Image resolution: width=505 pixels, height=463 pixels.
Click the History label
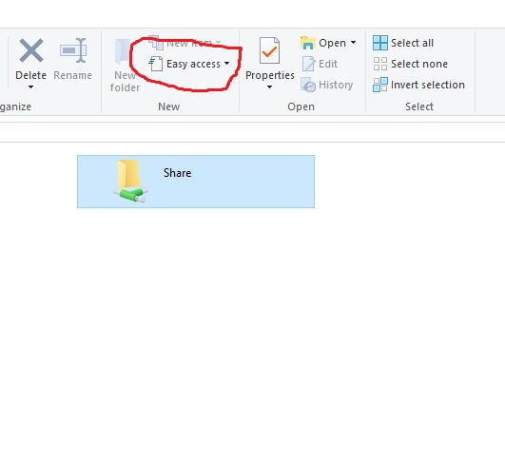(x=336, y=85)
